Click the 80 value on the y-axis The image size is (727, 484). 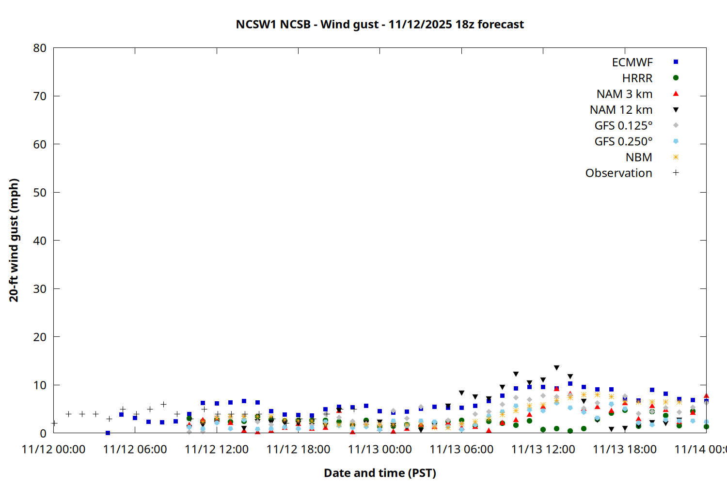click(40, 48)
